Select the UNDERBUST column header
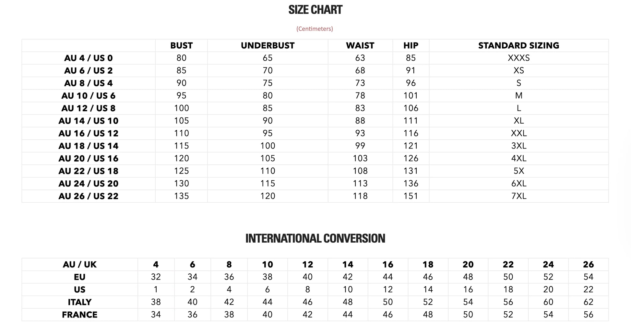Screen dimensions: 631x335 [268, 46]
